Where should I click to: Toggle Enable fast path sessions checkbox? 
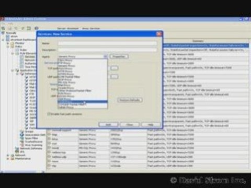pyautogui.click(x=49, y=114)
